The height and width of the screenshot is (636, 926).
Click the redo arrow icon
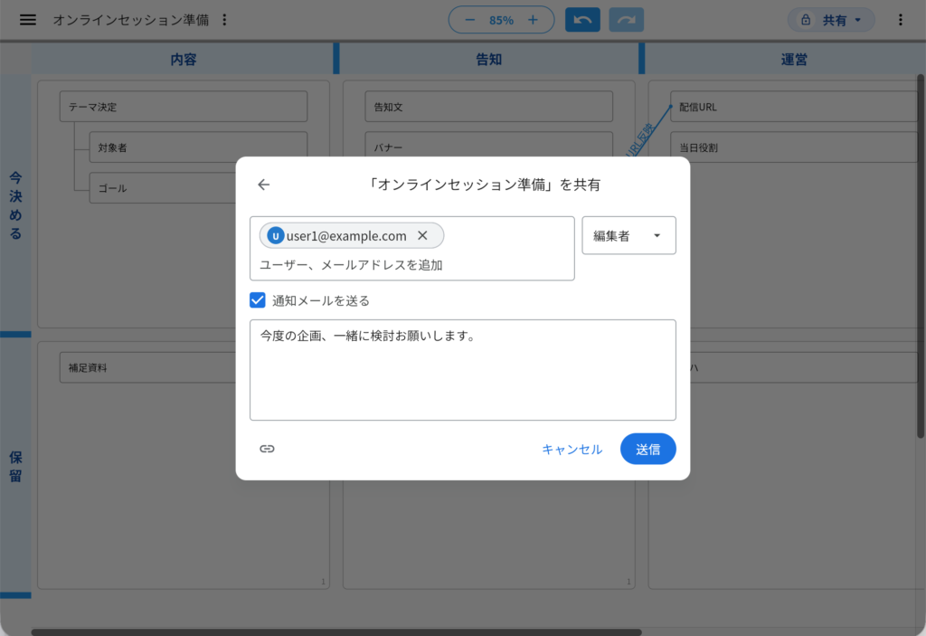(x=626, y=19)
